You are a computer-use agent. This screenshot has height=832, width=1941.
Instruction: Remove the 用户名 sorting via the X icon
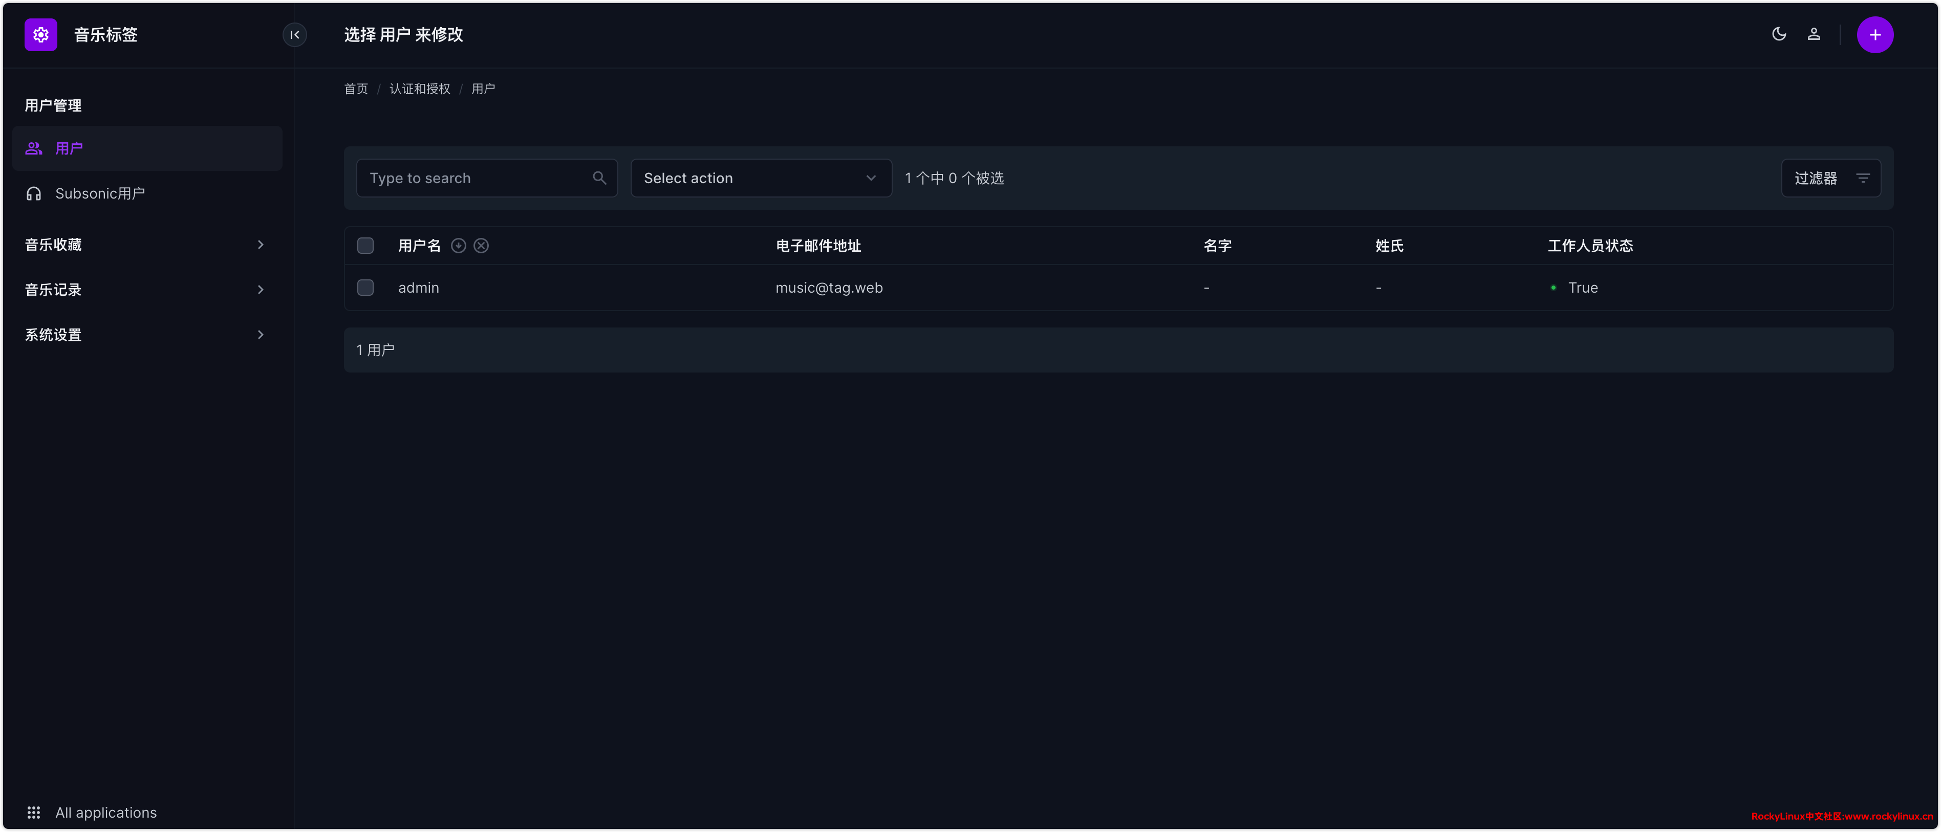(x=481, y=246)
